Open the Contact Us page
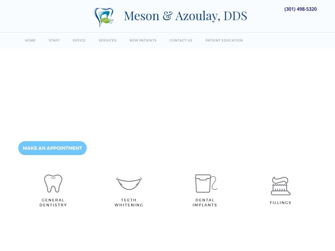The image size is (335, 251). point(181,41)
